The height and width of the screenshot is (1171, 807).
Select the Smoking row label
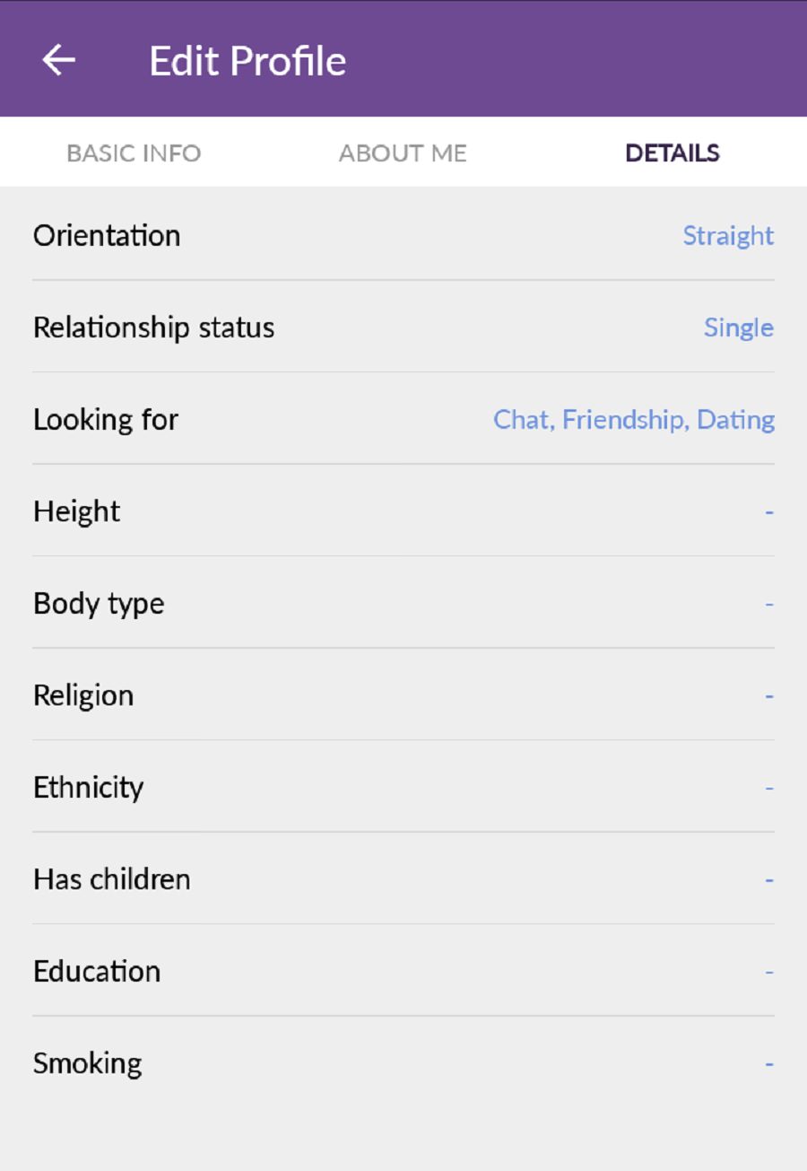87,1064
